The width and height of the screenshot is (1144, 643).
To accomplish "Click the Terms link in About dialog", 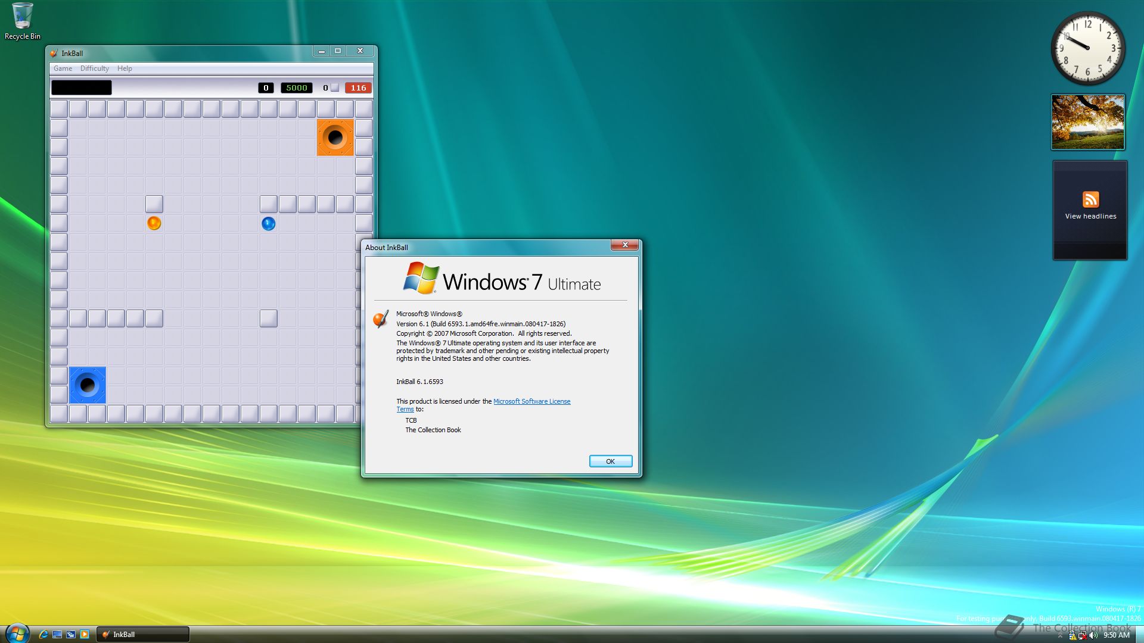I will (405, 409).
